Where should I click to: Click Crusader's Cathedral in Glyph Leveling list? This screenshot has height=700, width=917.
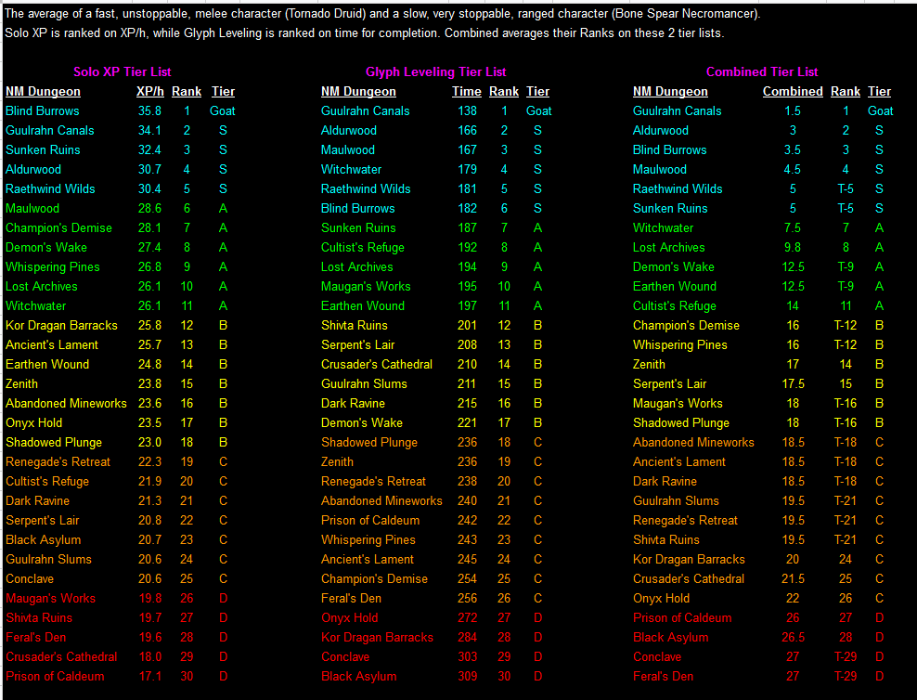click(x=377, y=364)
